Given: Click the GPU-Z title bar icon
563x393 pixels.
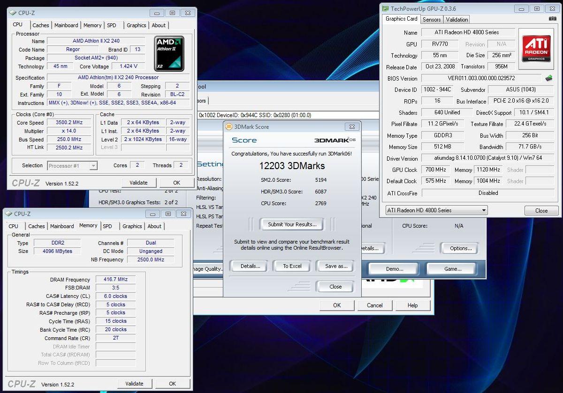Looking at the screenshot, I should click(x=385, y=8).
